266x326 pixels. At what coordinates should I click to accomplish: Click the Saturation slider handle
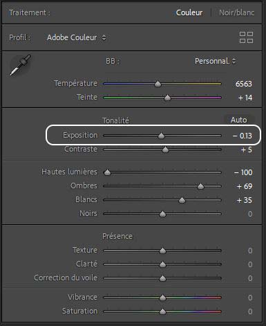162,311
